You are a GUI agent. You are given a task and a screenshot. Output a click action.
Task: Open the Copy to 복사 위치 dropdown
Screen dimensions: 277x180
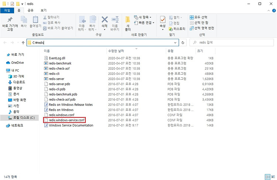point(92,23)
